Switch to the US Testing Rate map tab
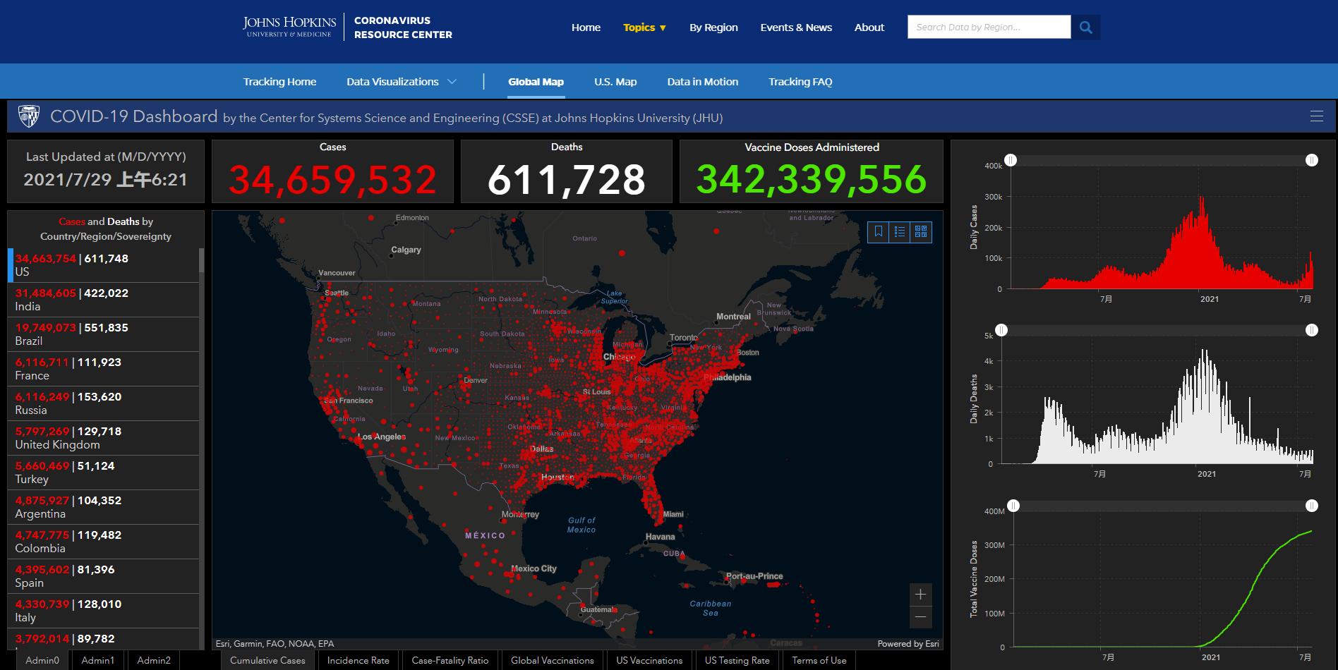Image resolution: width=1338 pixels, height=670 pixels. (737, 660)
